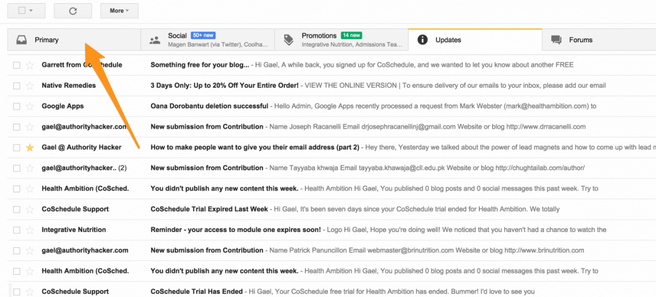Tick checkbox for Garrett from CoSchedule email

[16, 65]
